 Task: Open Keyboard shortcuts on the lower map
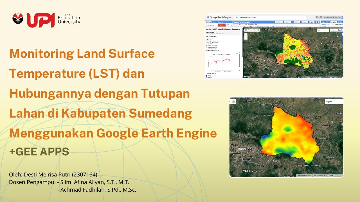coord(304,176)
